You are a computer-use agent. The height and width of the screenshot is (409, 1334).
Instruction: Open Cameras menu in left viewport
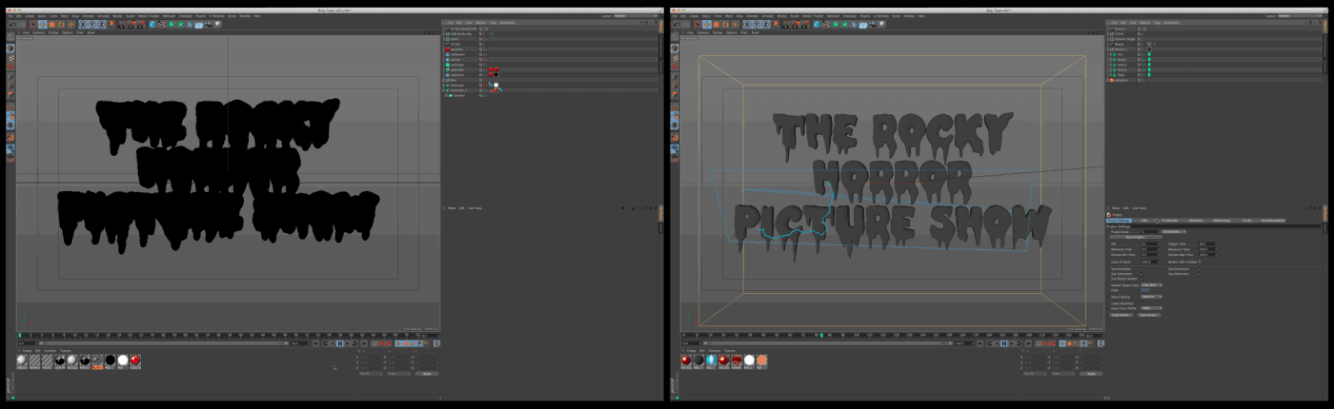38,32
